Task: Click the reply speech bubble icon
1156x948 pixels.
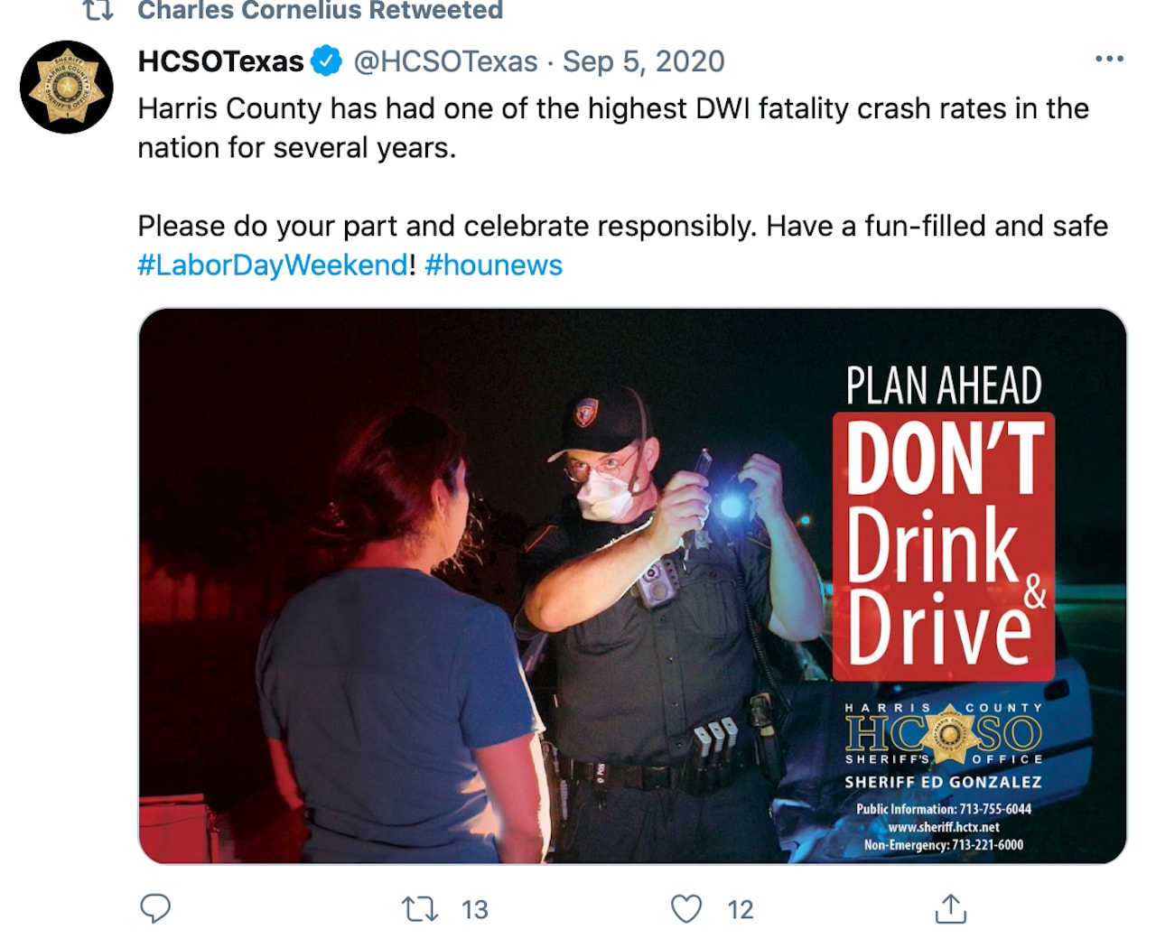Action: coord(155,908)
